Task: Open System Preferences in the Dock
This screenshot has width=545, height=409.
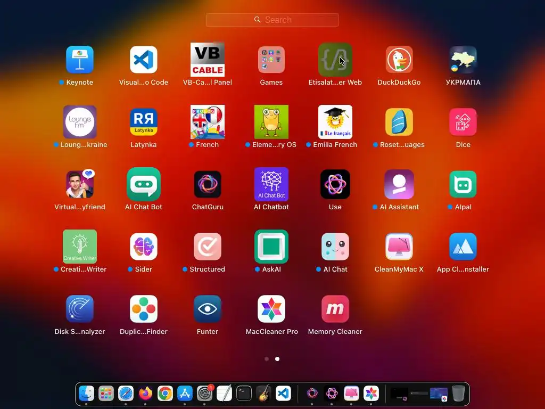Action: click(x=204, y=394)
